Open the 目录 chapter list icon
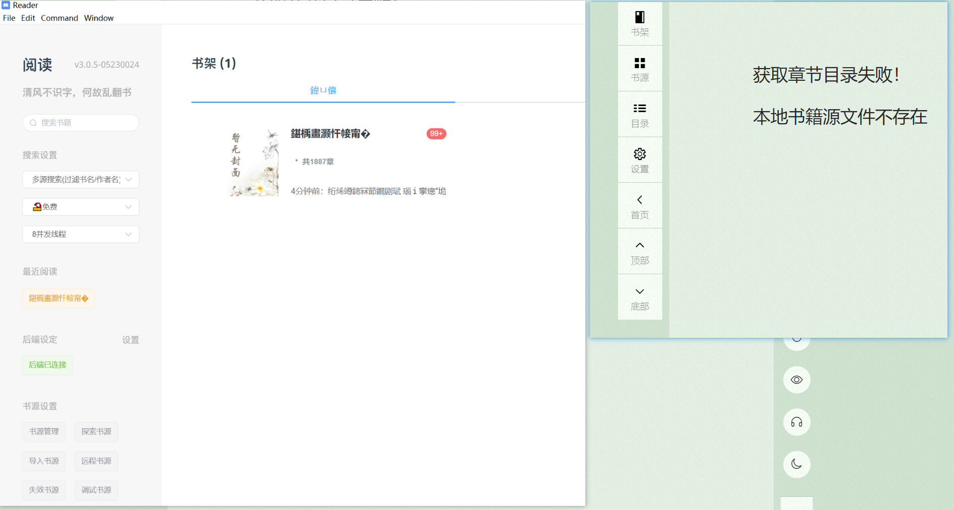Image resolution: width=954 pixels, height=510 pixels. pos(640,115)
